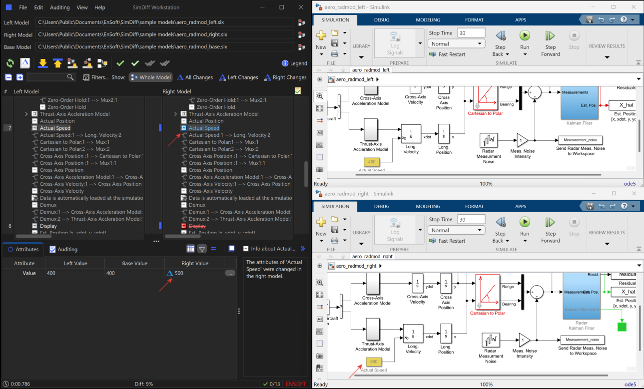Image resolution: width=644 pixels, height=389 pixels.
Task: Select the Whole Model show option
Action: click(x=151, y=77)
